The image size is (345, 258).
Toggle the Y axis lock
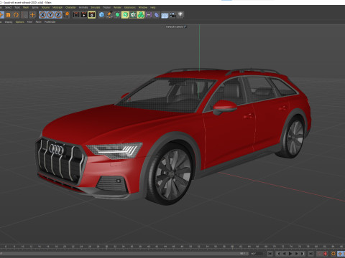click(50, 15)
